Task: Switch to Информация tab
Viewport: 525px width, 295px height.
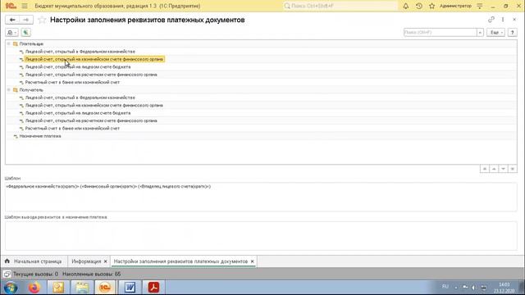Action: pos(86,261)
